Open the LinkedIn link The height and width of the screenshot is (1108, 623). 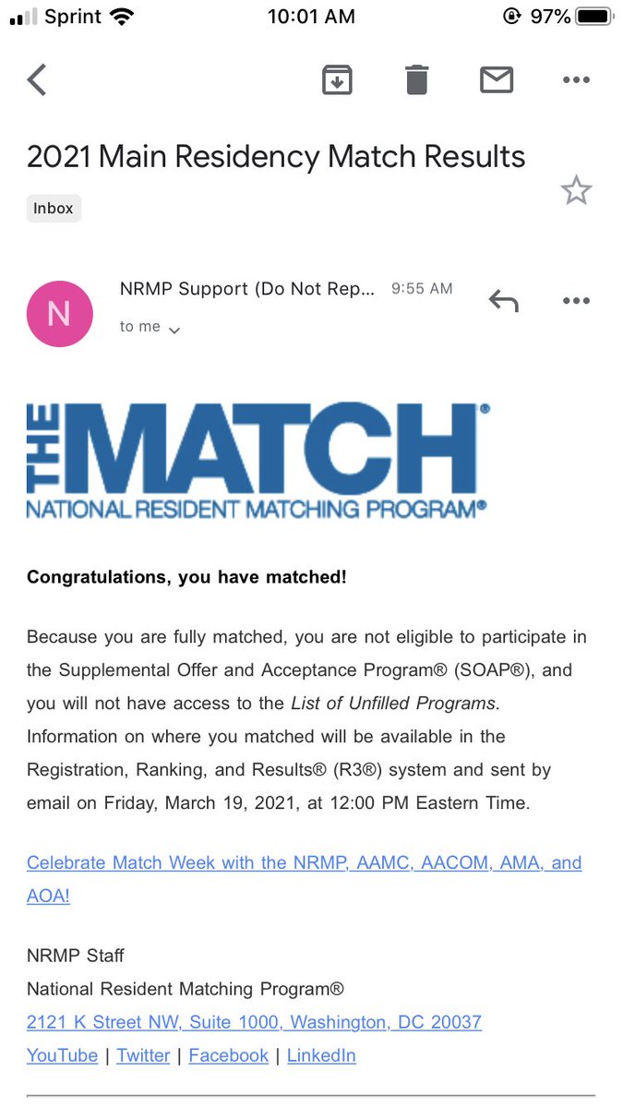(321, 1055)
